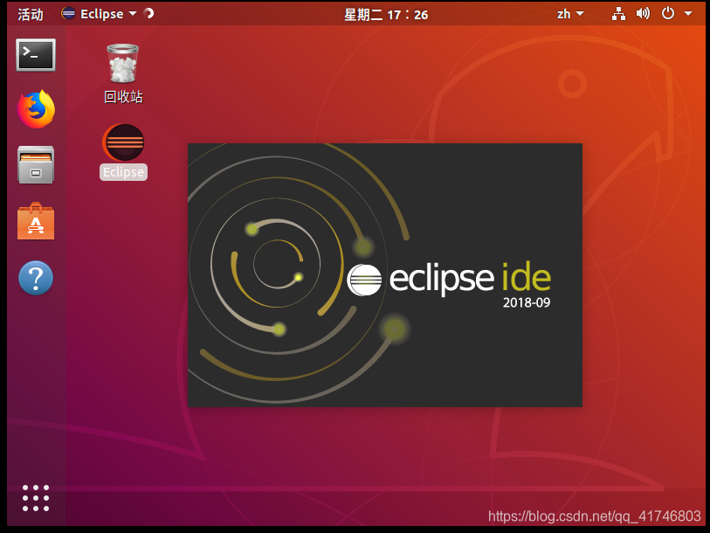Open the Eclipse app menu in top bar
The height and width of the screenshot is (533, 710).
coord(99,14)
